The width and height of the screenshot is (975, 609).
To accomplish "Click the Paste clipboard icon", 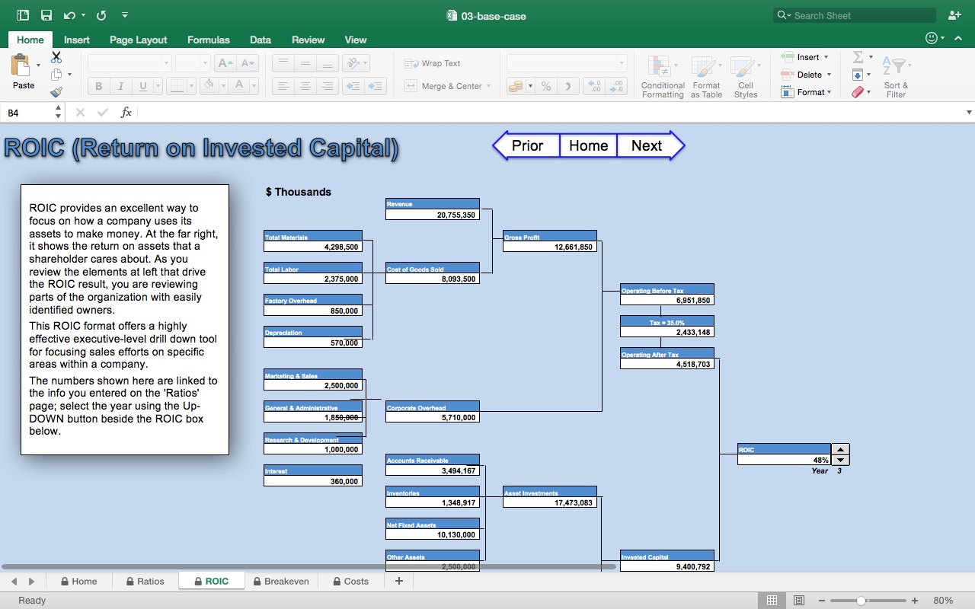I will point(21,65).
